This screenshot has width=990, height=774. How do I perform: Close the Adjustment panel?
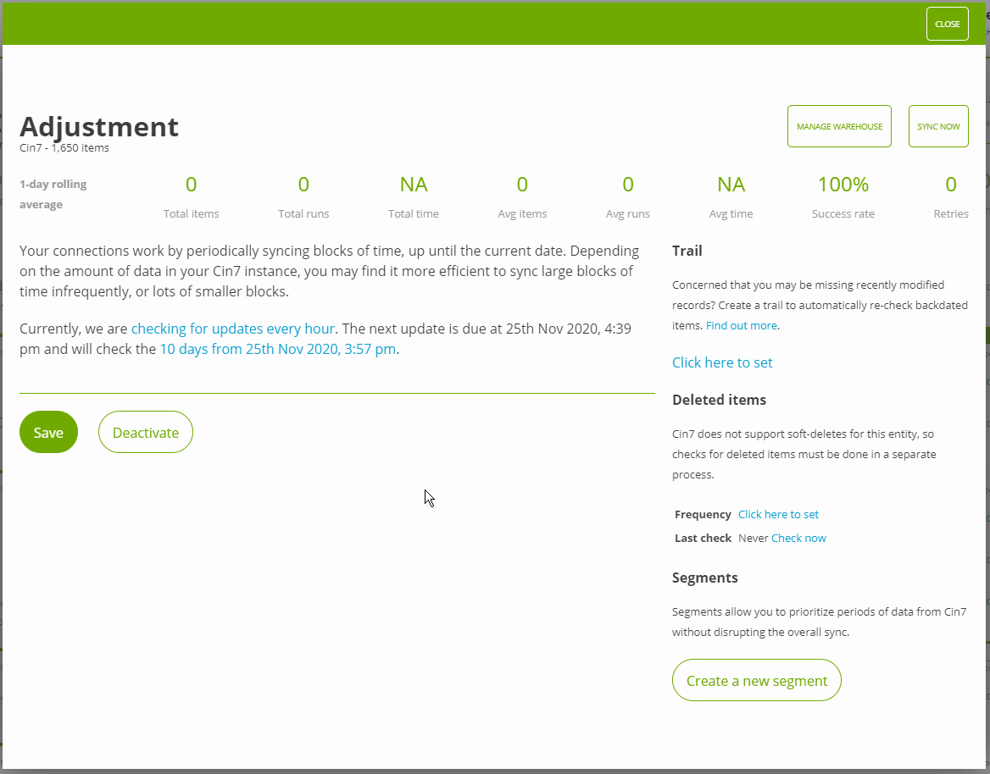[x=947, y=23]
